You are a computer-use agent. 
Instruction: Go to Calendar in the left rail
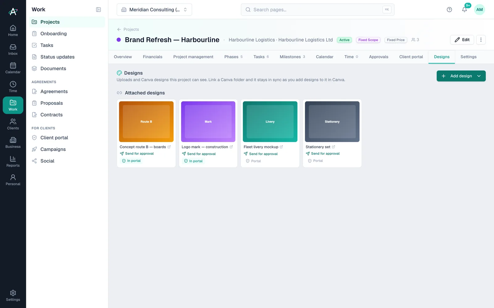pos(13,68)
